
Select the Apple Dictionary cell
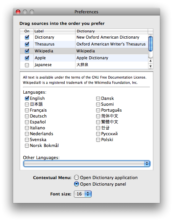pyautogui.click(x=112, y=58)
